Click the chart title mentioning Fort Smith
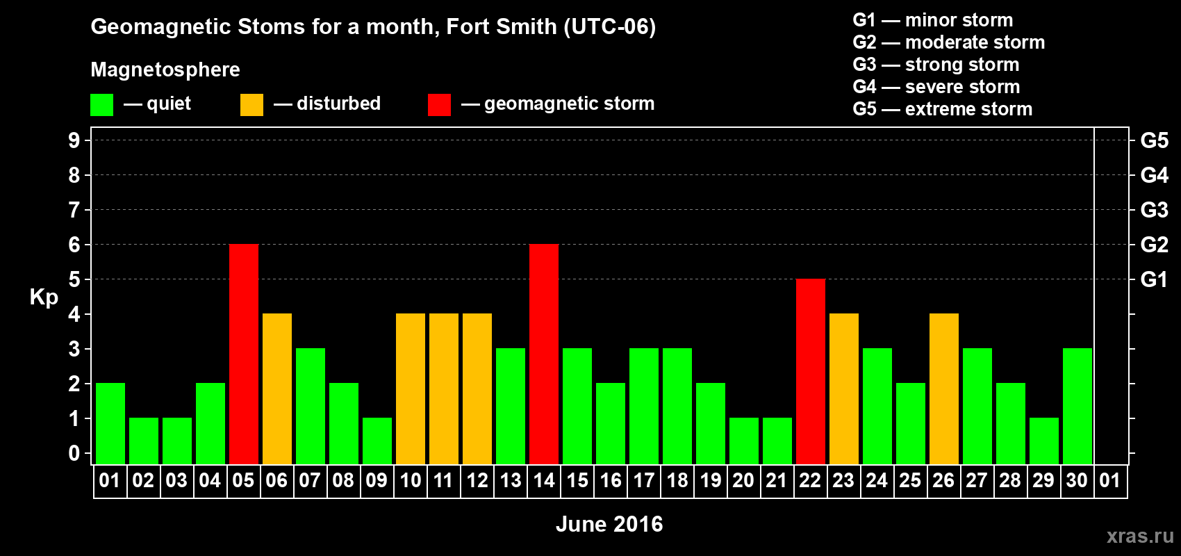Image resolution: width=1181 pixels, height=556 pixels. pyautogui.click(x=373, y=27)
